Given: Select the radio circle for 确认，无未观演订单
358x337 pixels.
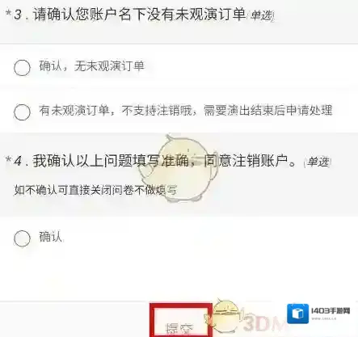Looking at the screenshot, I should pyautogui.click(x=22, y=67).
